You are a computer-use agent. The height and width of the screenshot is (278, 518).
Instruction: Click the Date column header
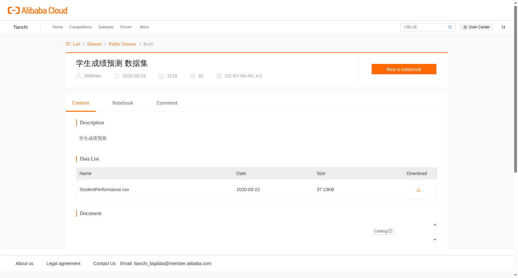point(241,173)
